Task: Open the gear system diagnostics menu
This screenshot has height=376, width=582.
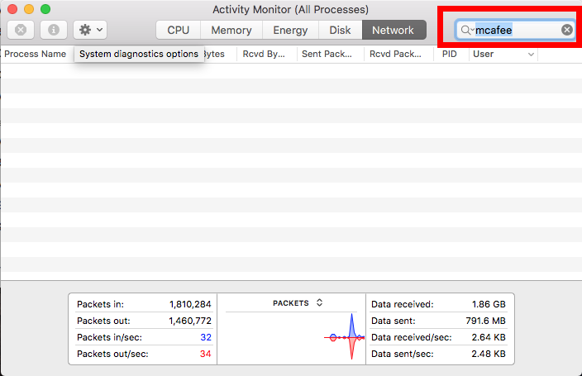Action: tap(89, 30)
